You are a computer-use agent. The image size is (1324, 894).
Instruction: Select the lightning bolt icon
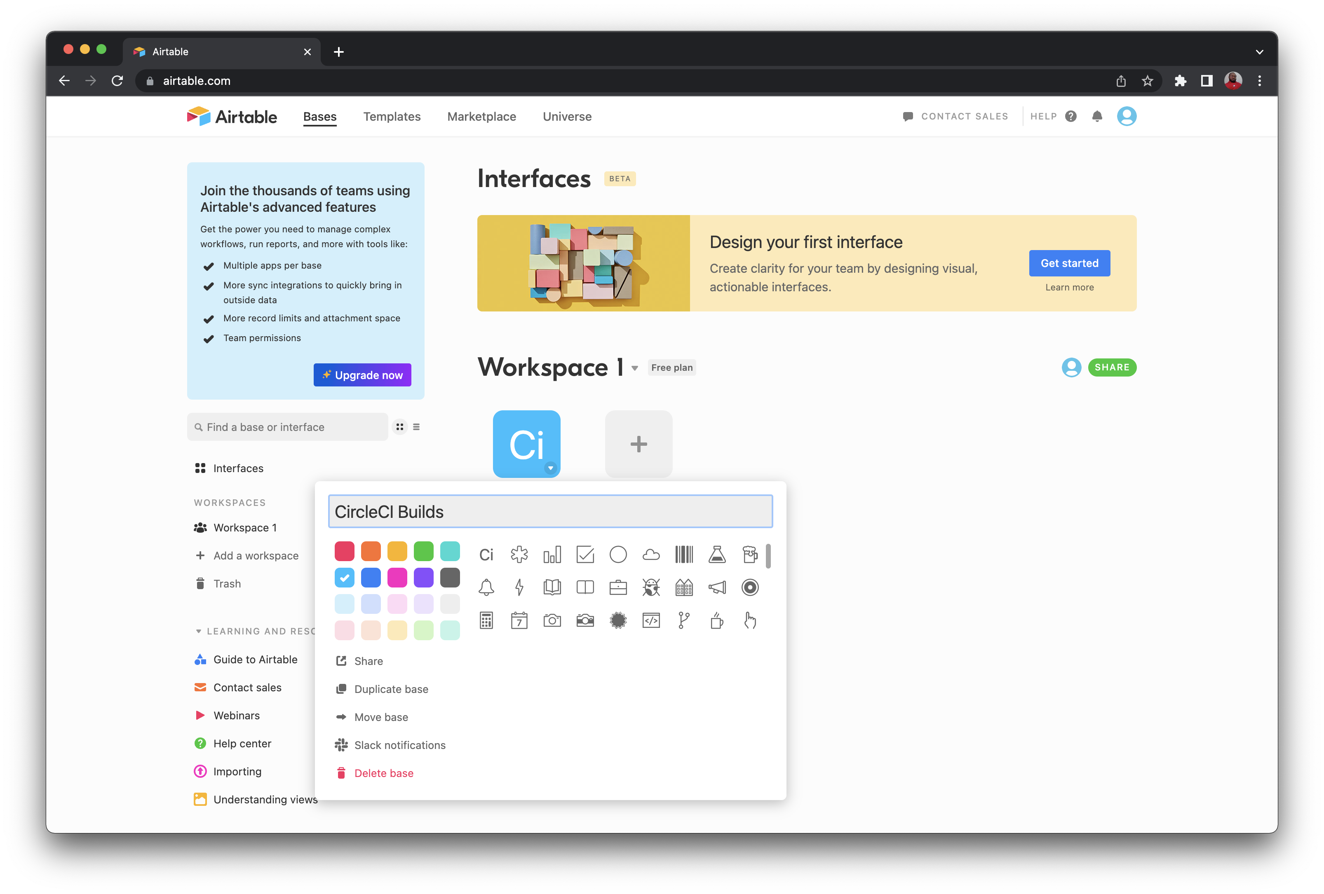[x=519, y=587]
